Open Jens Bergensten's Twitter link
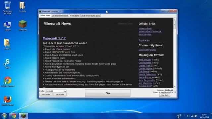The height and width of the screenshot is (119, 212). (x=147, y=80)
